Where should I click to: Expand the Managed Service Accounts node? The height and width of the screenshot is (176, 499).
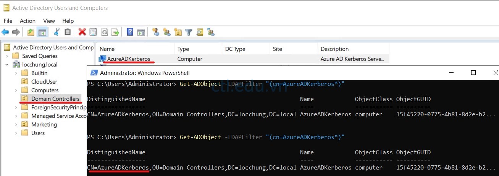[16, 116]
